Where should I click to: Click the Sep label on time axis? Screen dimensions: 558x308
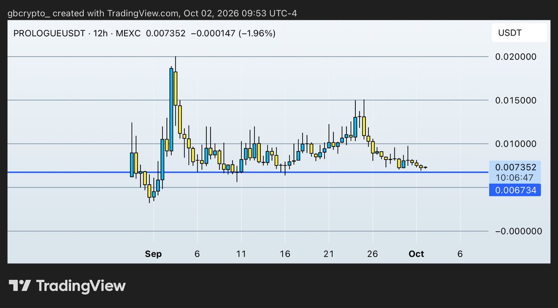pos(153,254)
